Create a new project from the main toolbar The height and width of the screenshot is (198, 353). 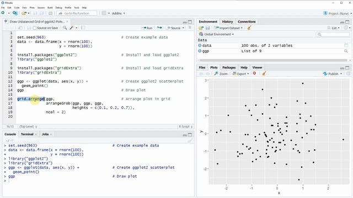click(15, 13)
